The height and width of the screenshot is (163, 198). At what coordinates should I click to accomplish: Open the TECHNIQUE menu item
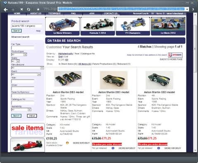pyautogui.click(x=55, y=14)
